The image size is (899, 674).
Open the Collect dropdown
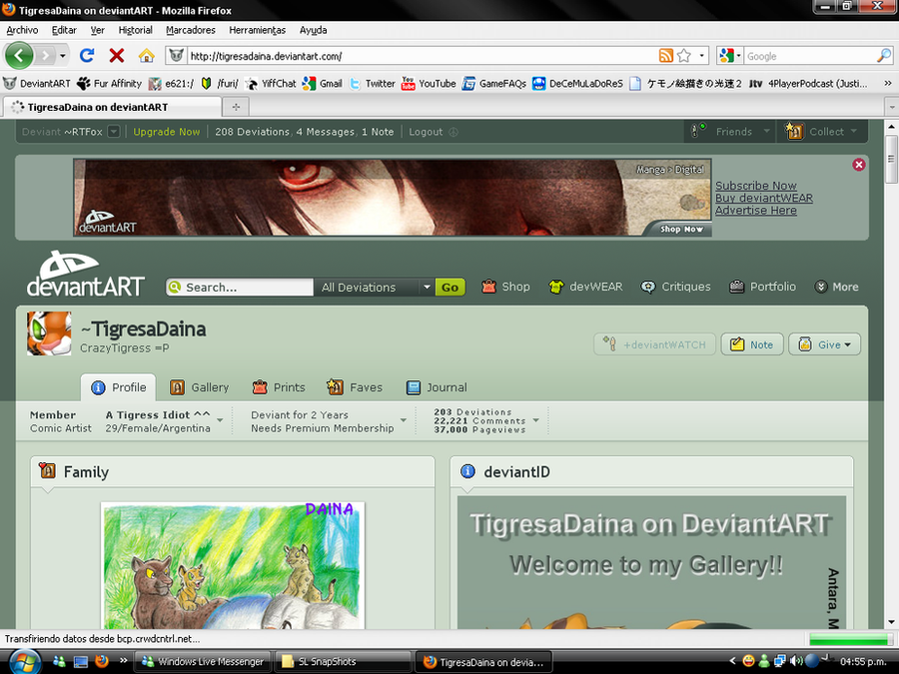pyautogui.click(x=822, y=132)
